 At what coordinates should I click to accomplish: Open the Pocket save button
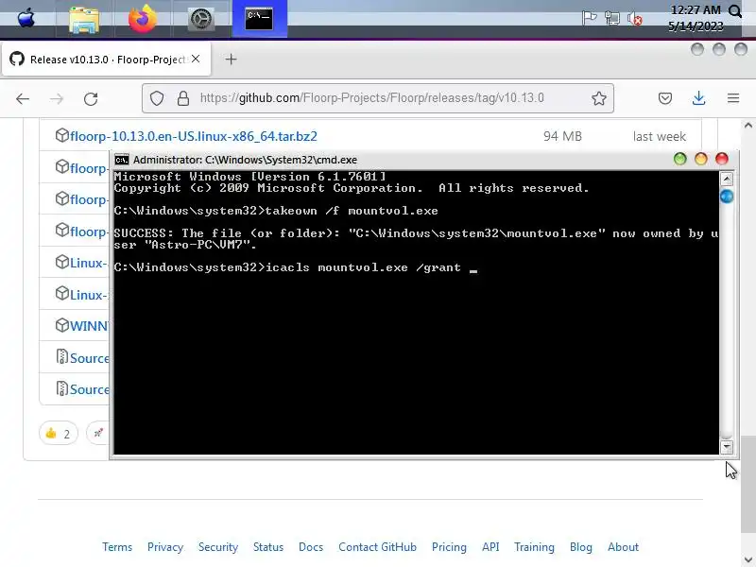click(x=665, y=98)
